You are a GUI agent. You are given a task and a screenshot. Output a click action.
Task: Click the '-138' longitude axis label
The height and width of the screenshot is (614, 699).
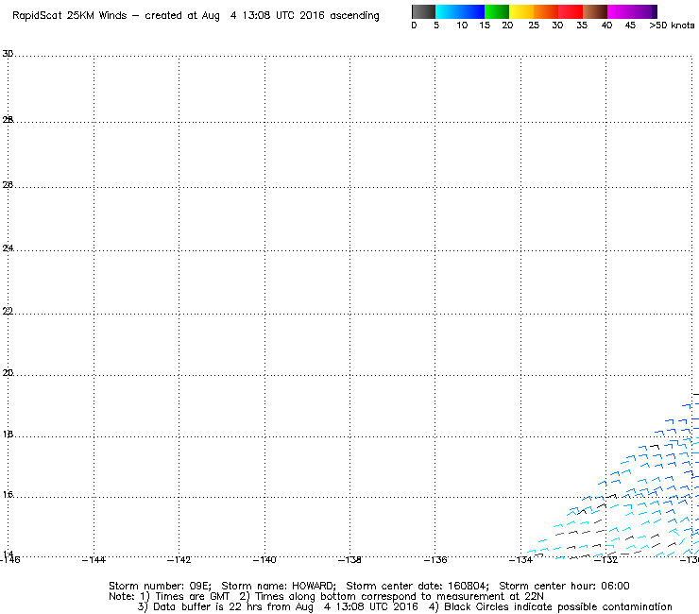[x=349, y=560]
